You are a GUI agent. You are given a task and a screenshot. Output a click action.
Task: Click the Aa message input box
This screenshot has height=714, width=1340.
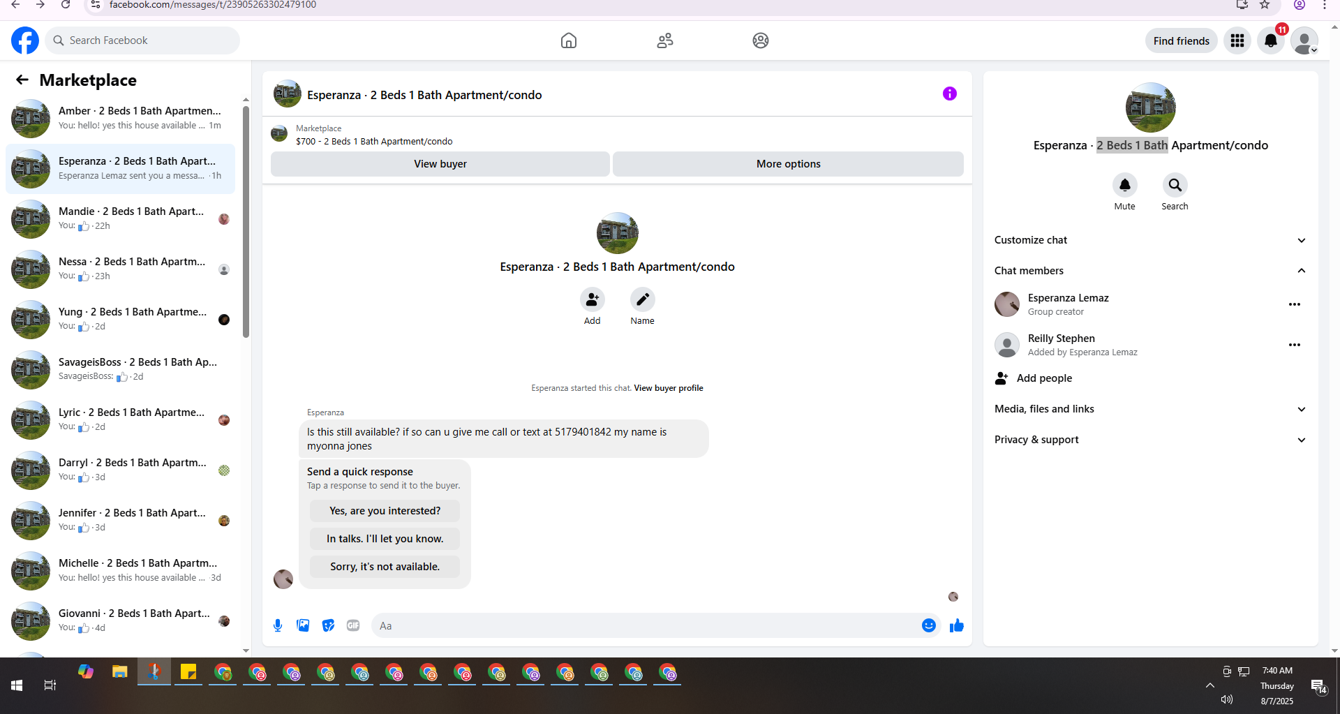pyautogui.click(x=646, y=625)
